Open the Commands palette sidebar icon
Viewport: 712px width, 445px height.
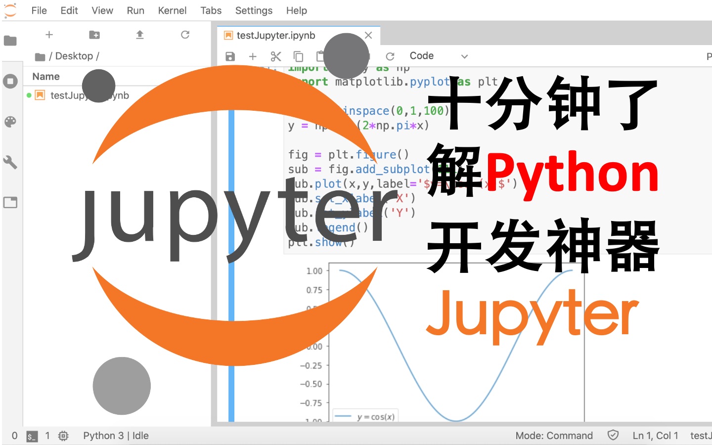(10, 122)
